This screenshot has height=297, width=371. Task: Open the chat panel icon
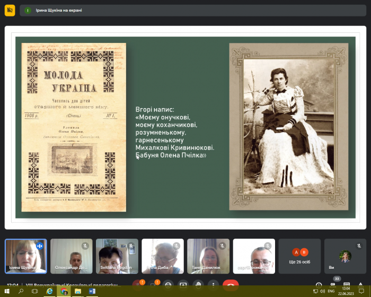pyautogui.click(x=347, y=285)
